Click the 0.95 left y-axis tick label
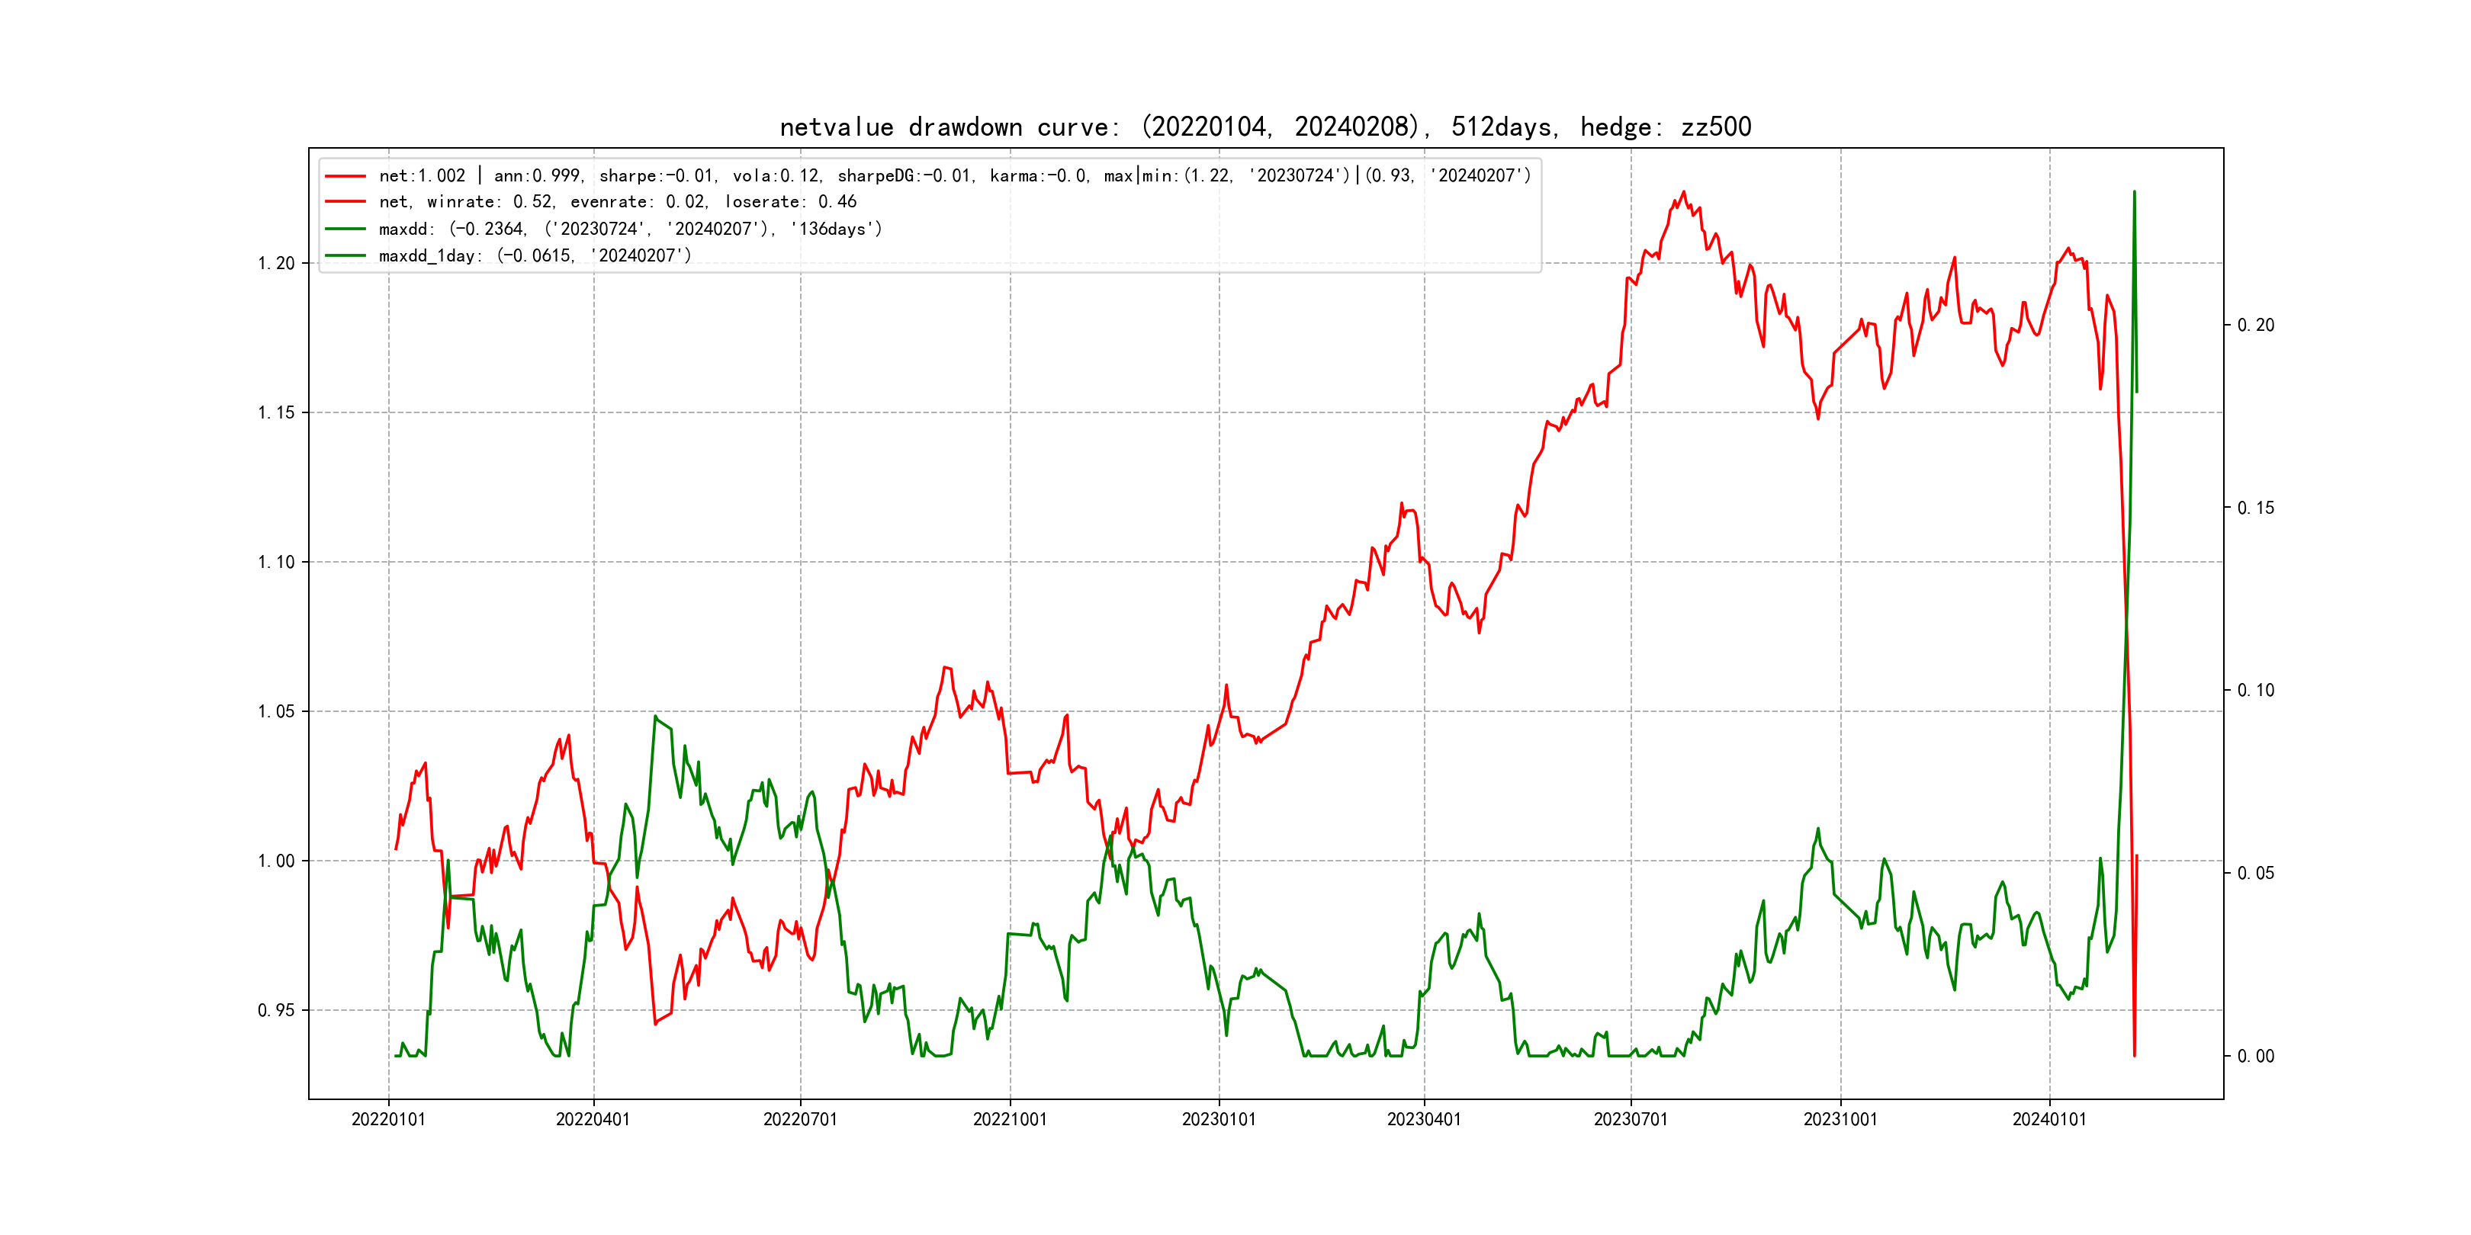This screenshot has height=1235, width=2471. tap(276, 1009)
